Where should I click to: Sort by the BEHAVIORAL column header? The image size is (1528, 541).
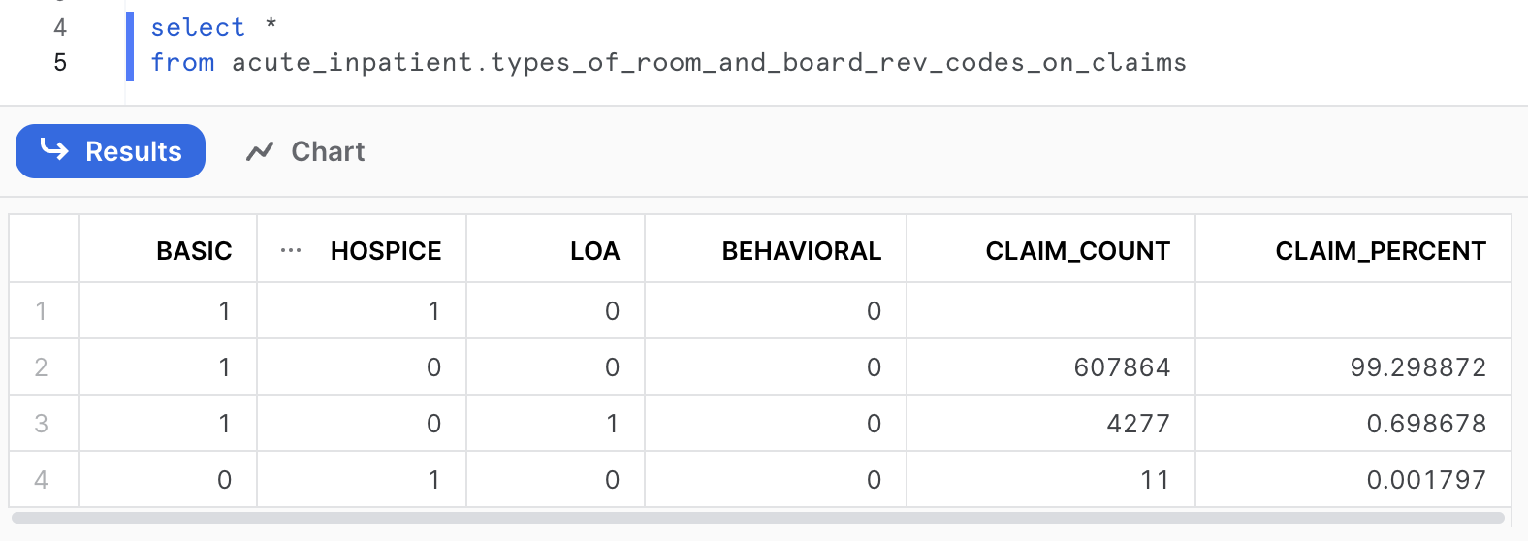(x=802, y=251)
